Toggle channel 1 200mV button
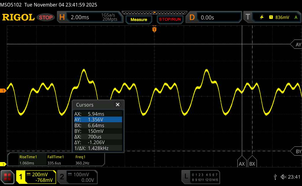The width and height of the screenshot is (302, 186). tap(36, 177)
